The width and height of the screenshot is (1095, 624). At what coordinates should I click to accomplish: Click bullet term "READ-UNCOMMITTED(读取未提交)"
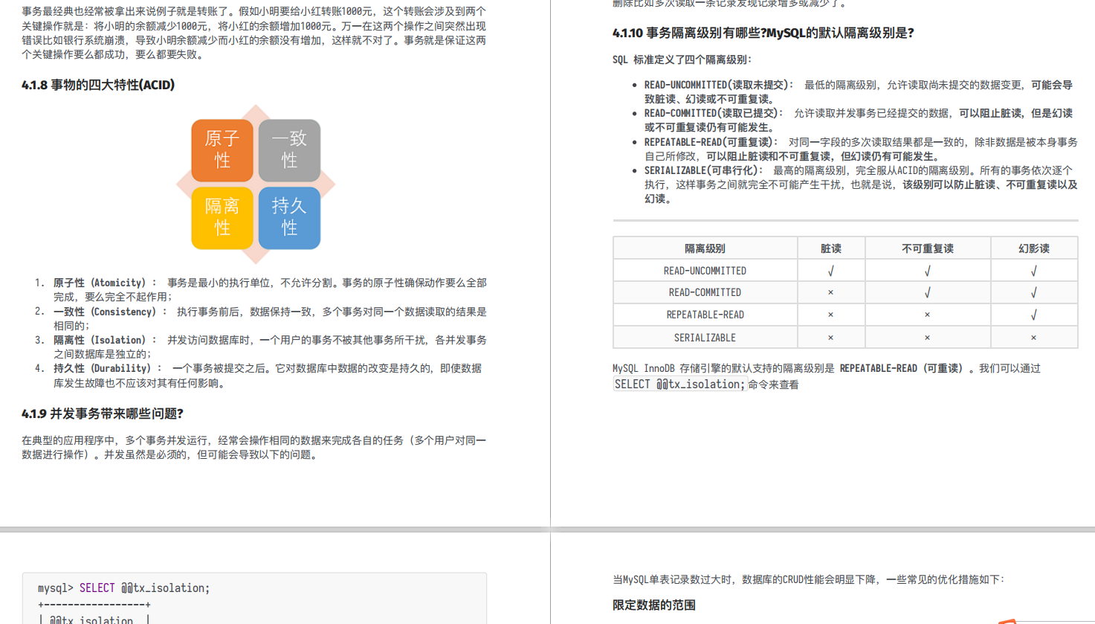pyautogui.click(x=714, y=85)
